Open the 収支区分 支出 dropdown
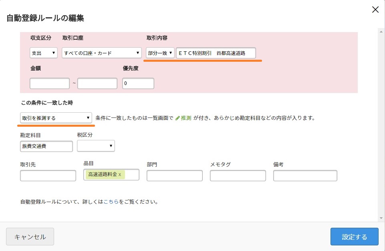 [43, 53]
